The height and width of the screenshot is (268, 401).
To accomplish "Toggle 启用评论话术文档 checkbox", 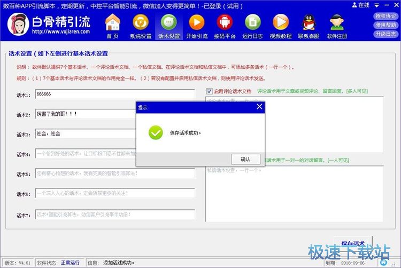I will (209, 91).
